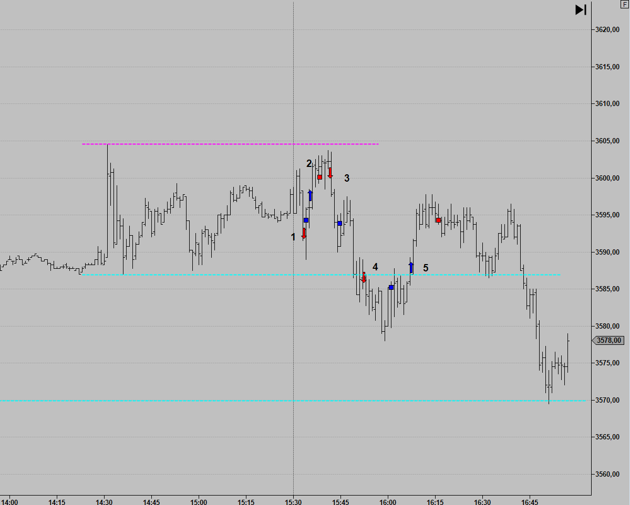Click the 3565,00 price axis label
Viewport: 630px width, 505px height.
[607, 437]
